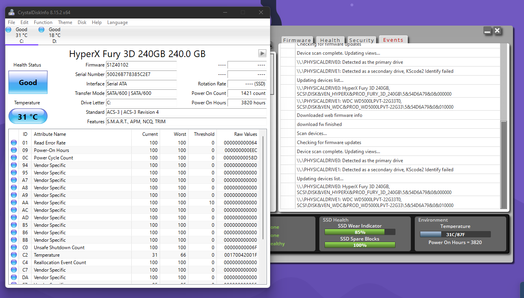This screenshot has height=298, width=524.
Task: Click the Power On Count value
Action: [247, 93]
